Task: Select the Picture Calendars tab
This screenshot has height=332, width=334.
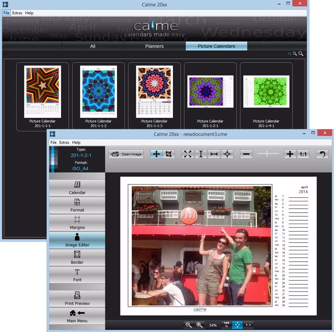Action: [x=217, y=46]
